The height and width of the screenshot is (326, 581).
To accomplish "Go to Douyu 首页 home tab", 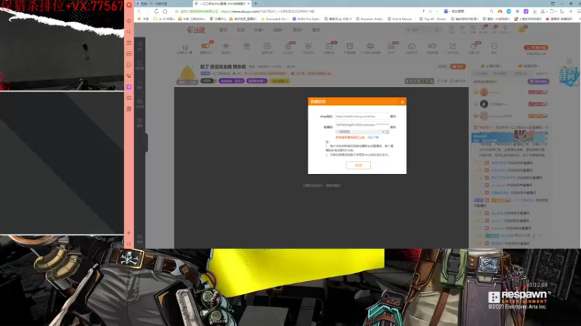I will (224, 30).
